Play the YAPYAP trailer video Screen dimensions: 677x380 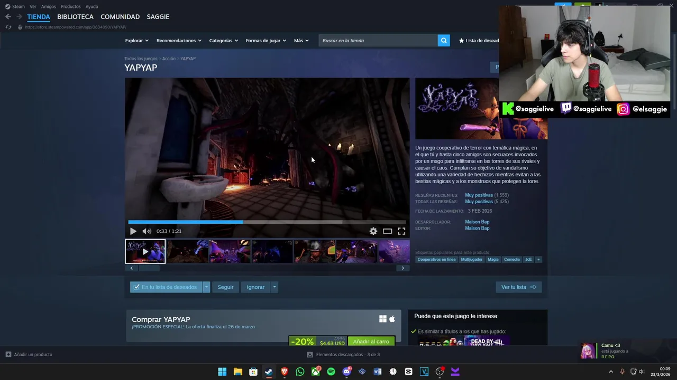pos(133,231)
